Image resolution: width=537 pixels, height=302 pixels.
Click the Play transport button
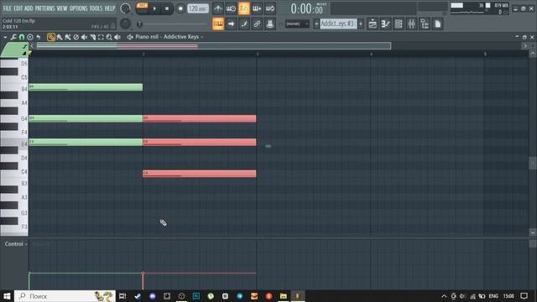[154, 8]
